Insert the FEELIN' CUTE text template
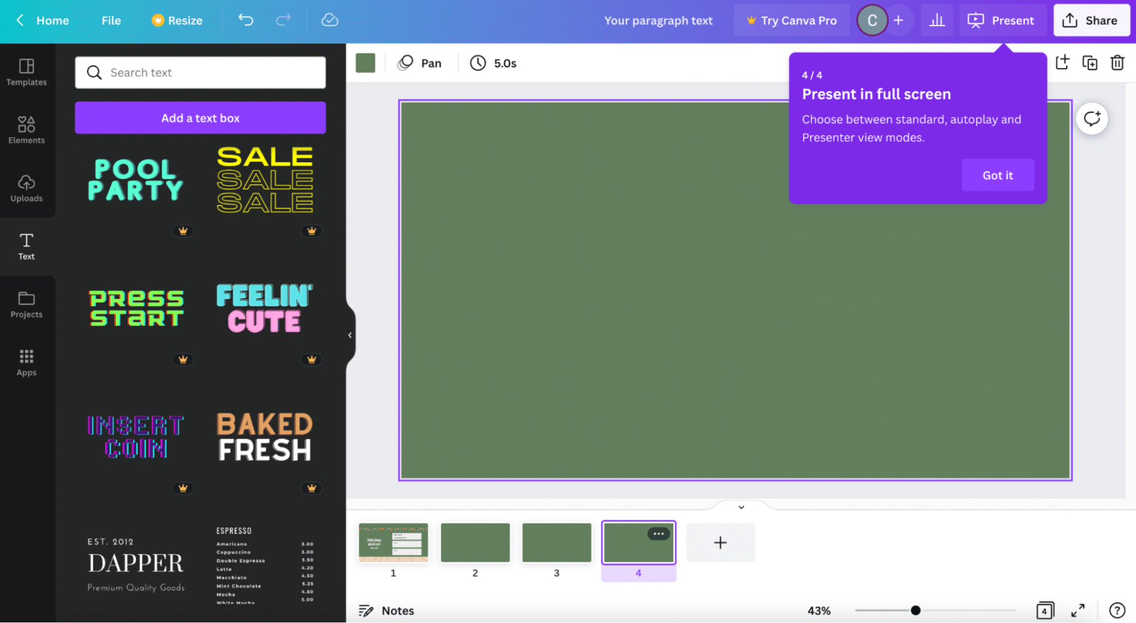 point(264,308)
